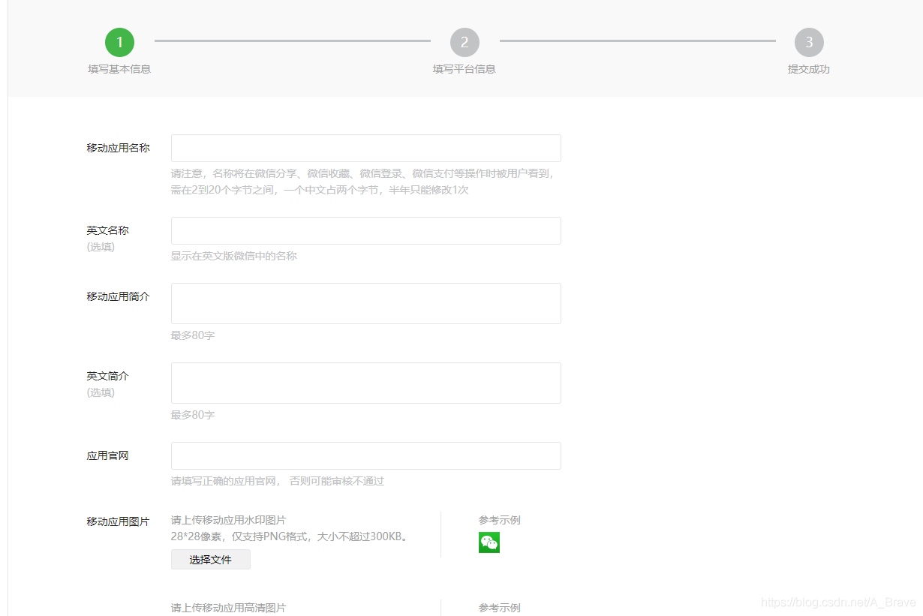This screenshot has height=616, width=923.
Task: Click the 英文名称 field label
Action: tap(108, 230)
